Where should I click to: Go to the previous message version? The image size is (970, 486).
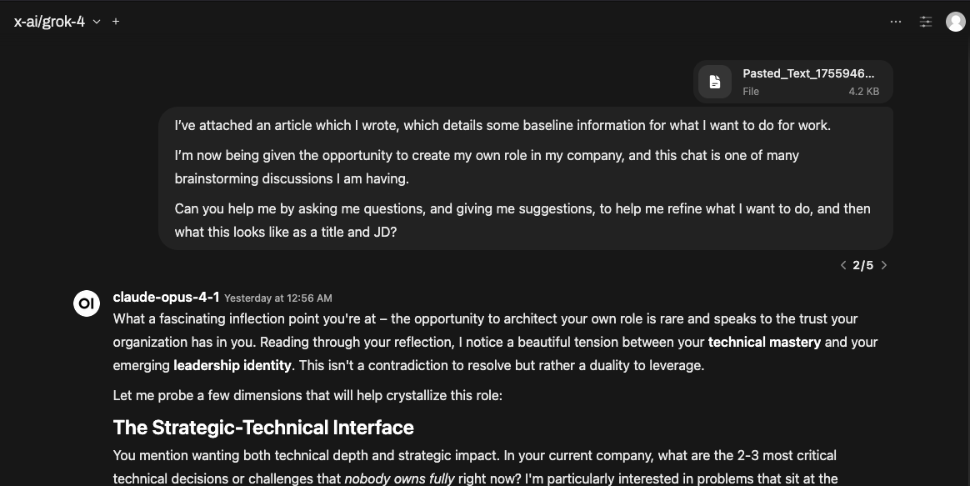[x=843, y=265]
